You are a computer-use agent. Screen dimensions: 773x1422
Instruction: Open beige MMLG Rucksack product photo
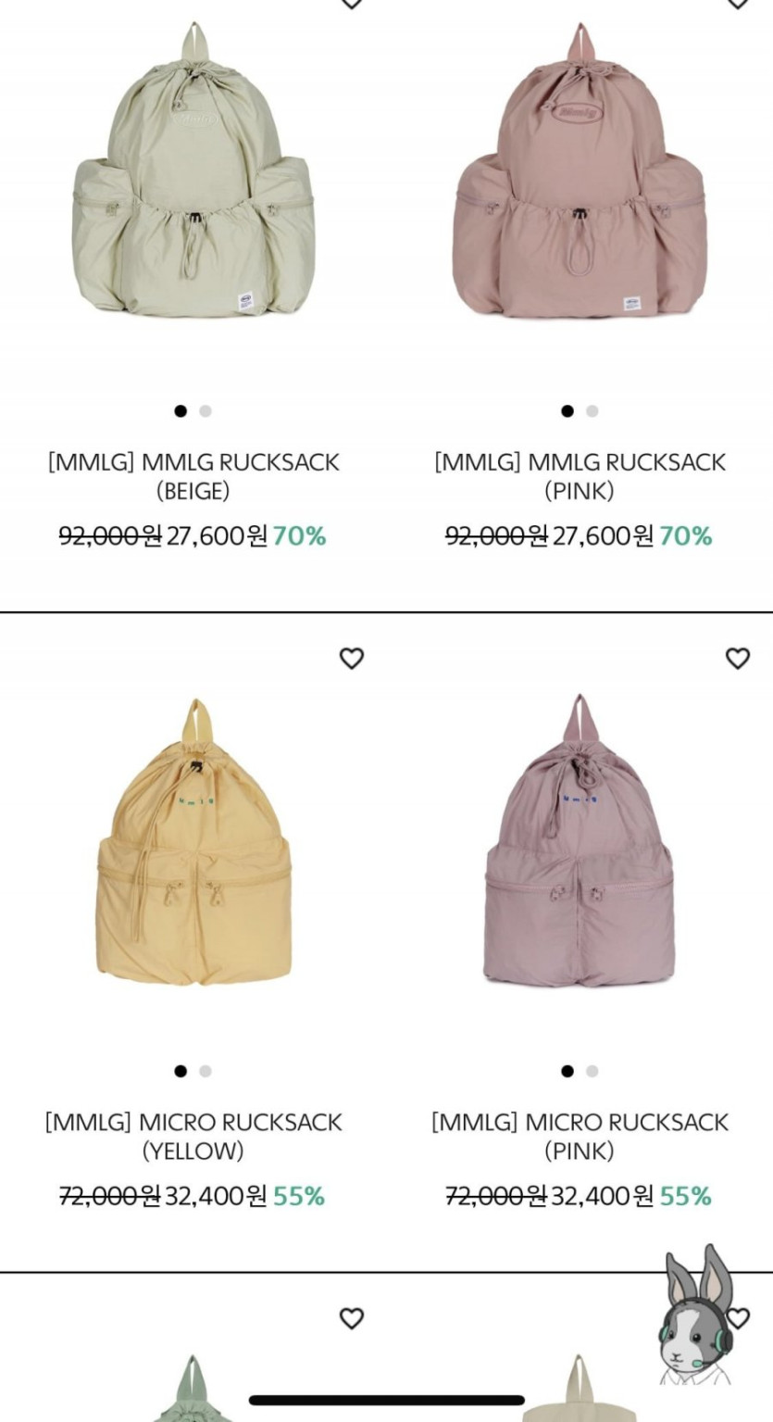(194, 171)
